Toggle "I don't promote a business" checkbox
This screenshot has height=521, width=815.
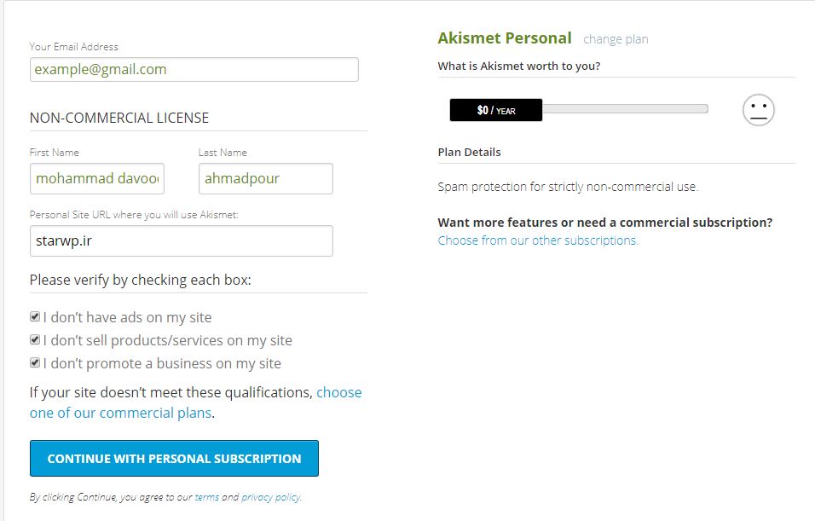click(35, 363)
